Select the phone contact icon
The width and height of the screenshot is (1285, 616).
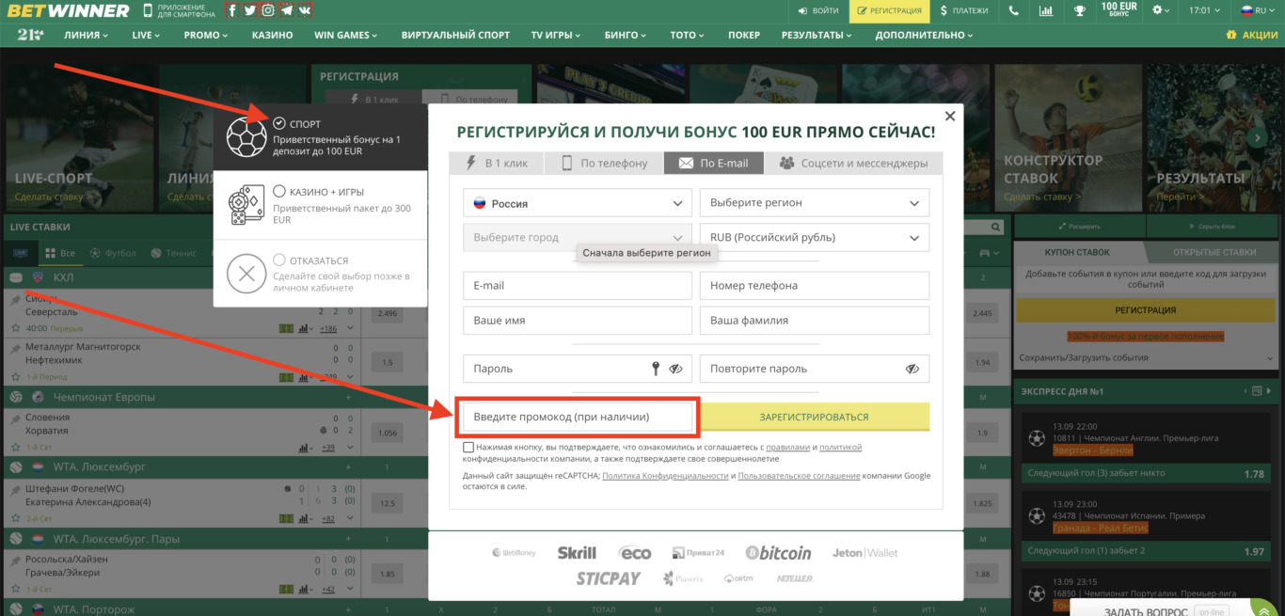[1013, 11]
